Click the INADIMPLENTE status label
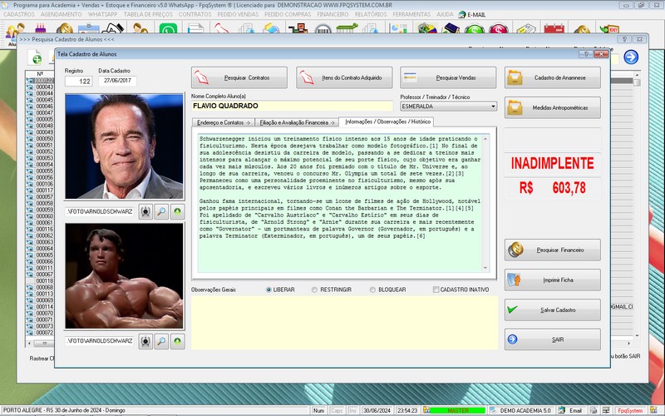The image size is (665, 416). coord(553,163)
